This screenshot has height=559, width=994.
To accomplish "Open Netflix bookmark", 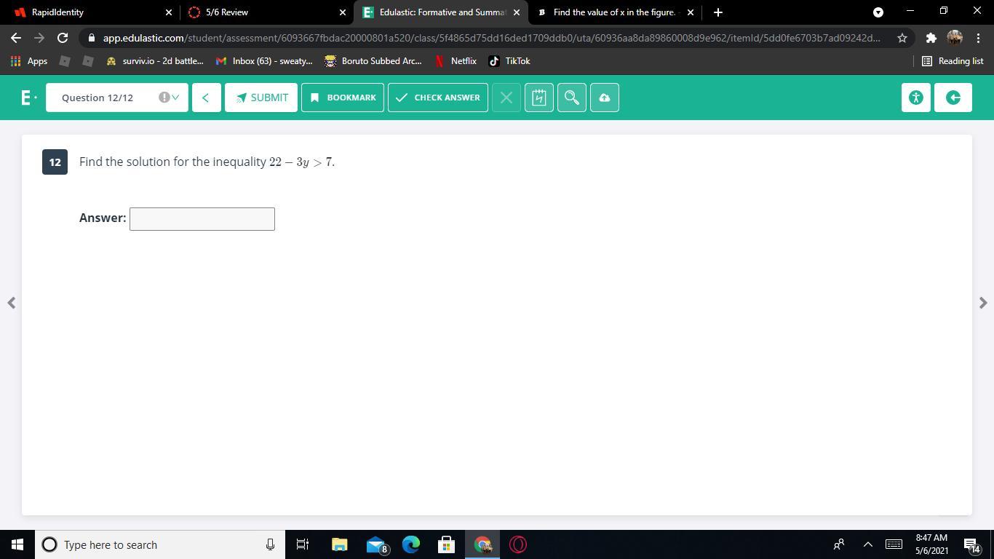I will (x=456, y=61).
